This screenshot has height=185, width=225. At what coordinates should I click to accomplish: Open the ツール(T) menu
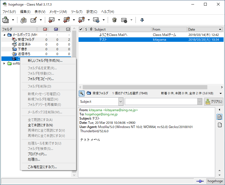[x=77, y=12]
